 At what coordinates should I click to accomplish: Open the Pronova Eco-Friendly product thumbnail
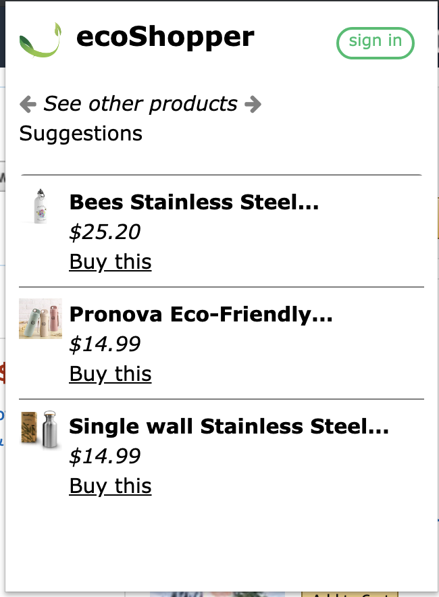[41, 318]
